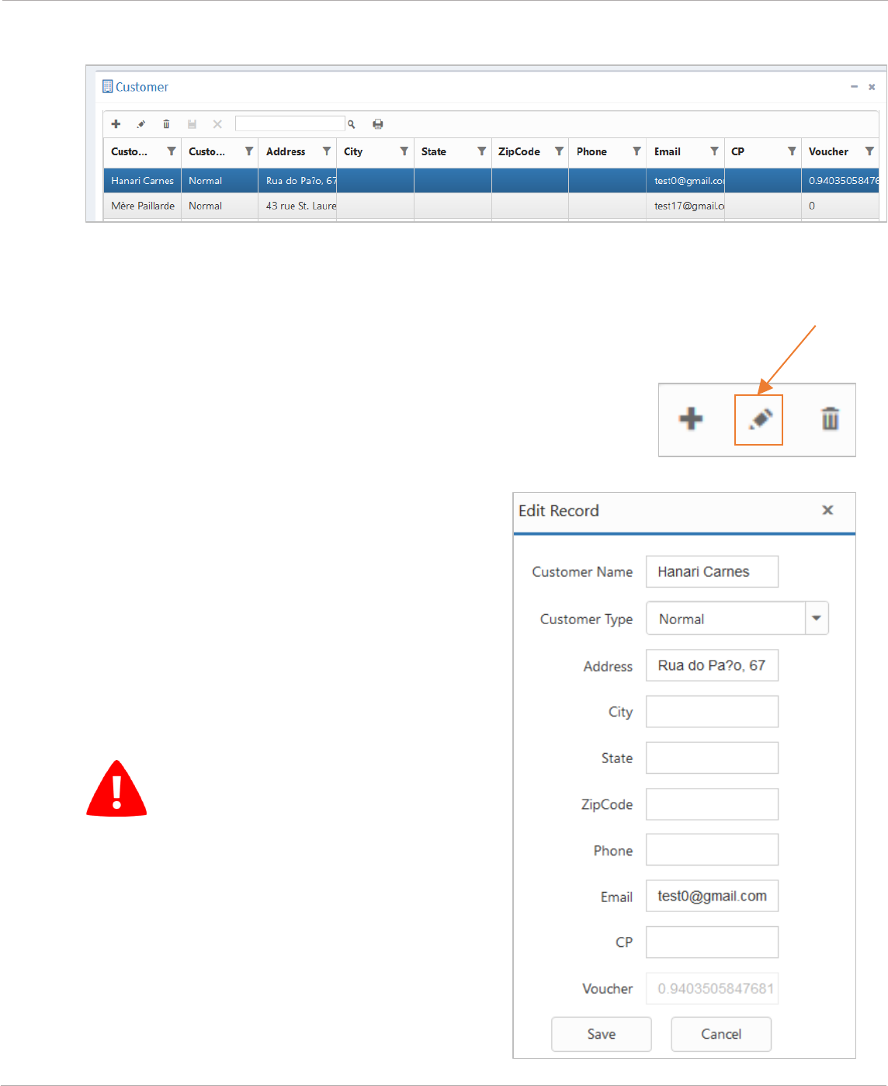Open filter for Email column
This screenshot has width=888, height=1086.
[714, 151]
